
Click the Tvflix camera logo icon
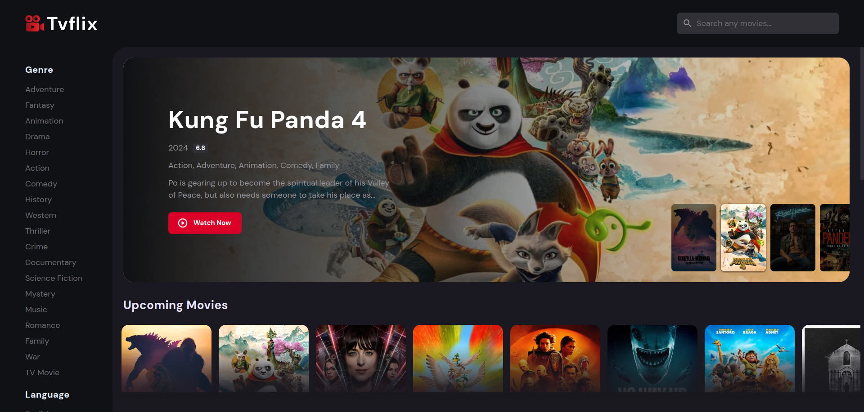click(35, 23)
